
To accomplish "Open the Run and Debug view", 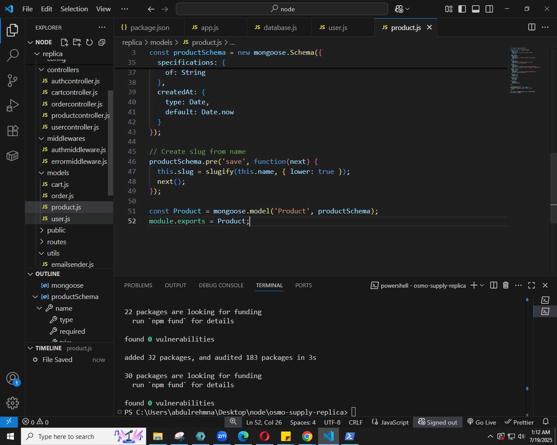I will (13, 106).
